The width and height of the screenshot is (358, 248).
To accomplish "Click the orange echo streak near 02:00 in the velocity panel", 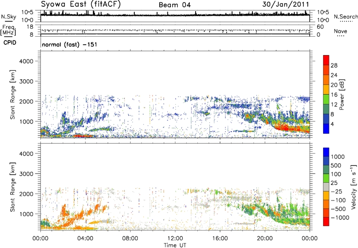I will coord(64,210).
